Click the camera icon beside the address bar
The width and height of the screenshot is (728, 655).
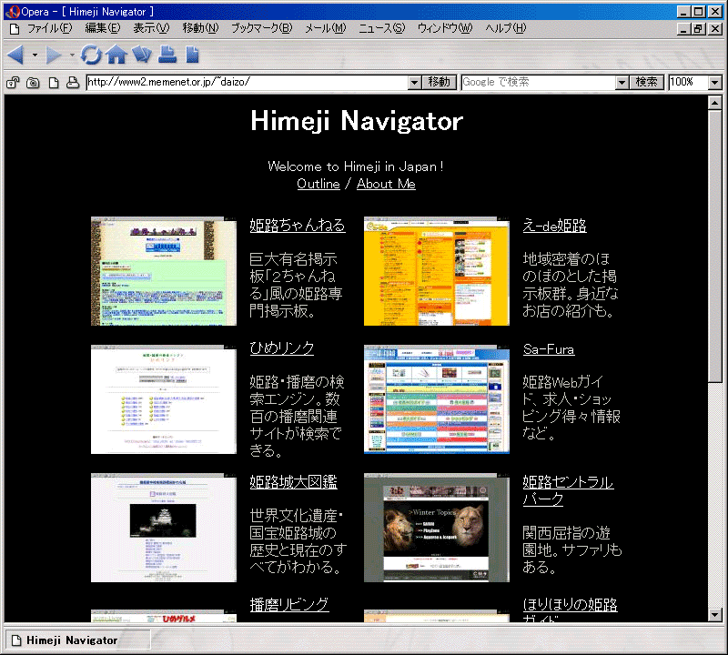33,83
